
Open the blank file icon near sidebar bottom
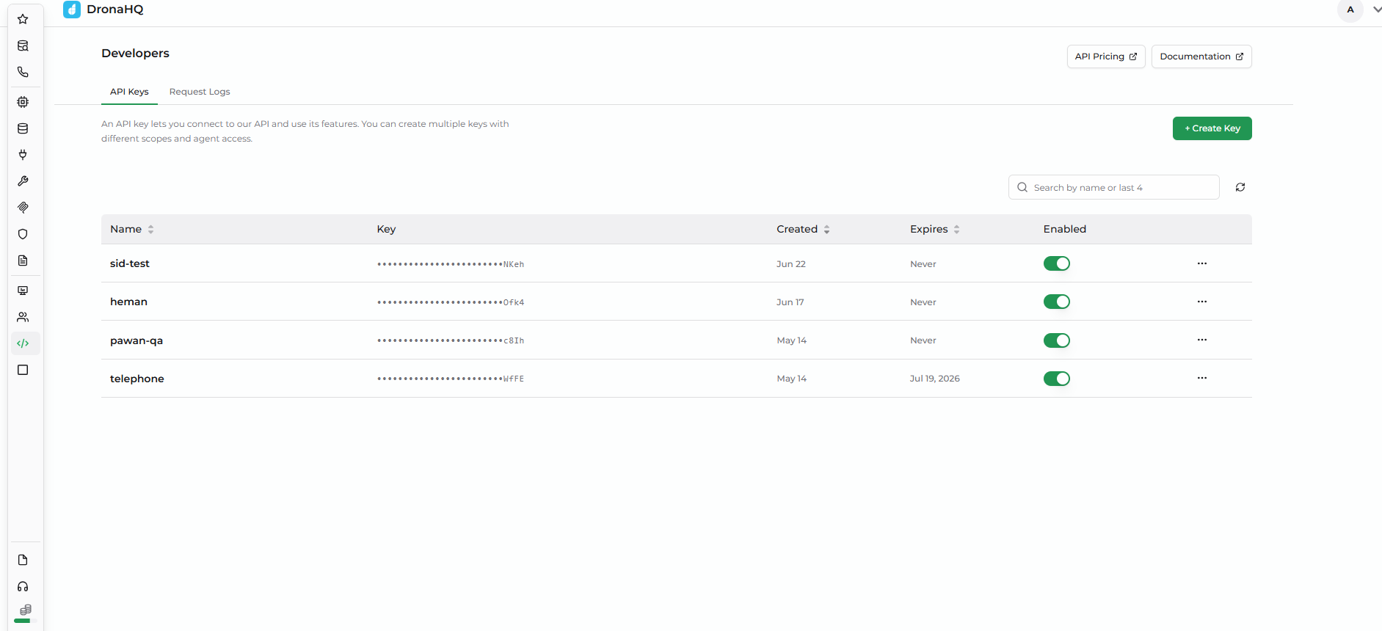[x=23, y=560]
